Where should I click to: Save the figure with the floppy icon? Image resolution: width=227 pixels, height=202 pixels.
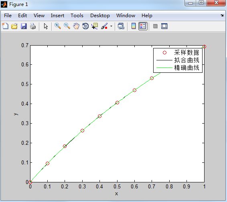coord(24,26)
